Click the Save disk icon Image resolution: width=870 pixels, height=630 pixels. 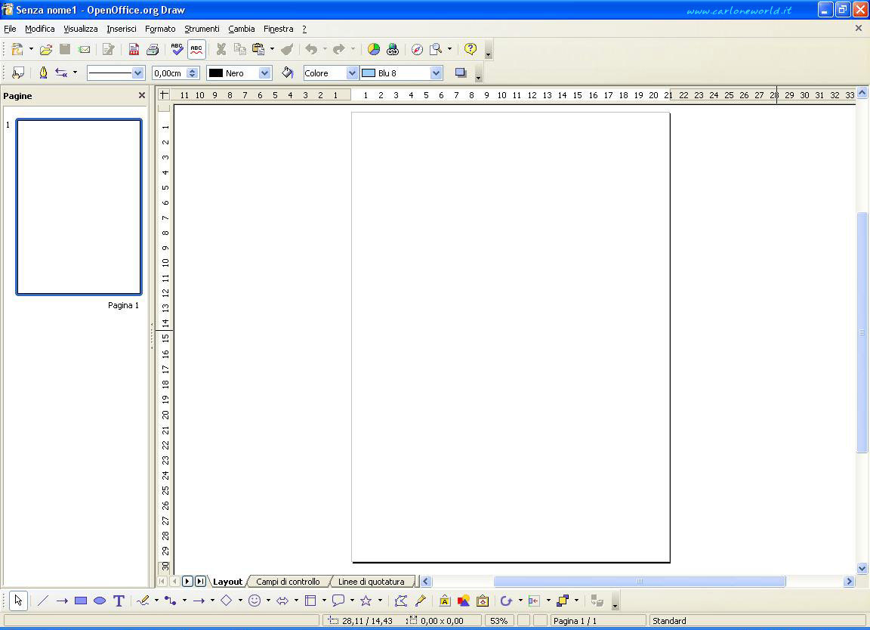point(65,49)
